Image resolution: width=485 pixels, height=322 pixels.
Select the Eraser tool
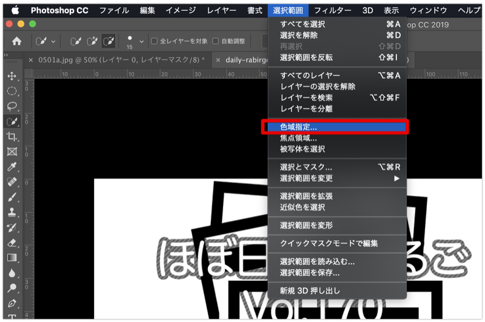[x=12, y=243]
